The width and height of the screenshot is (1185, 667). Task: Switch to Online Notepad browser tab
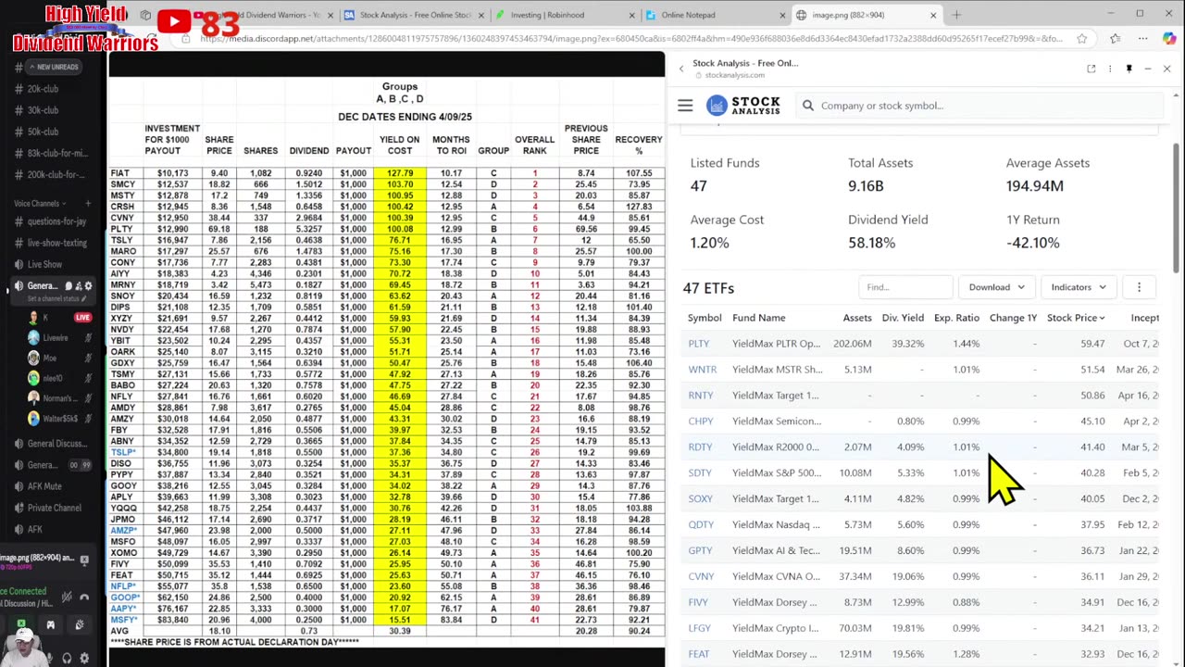coord(714,15)
